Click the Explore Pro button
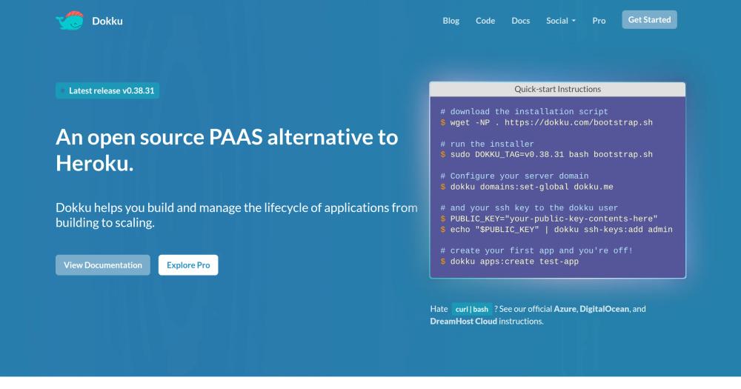This screenshot has width=741, height=389. coord(188,265)
